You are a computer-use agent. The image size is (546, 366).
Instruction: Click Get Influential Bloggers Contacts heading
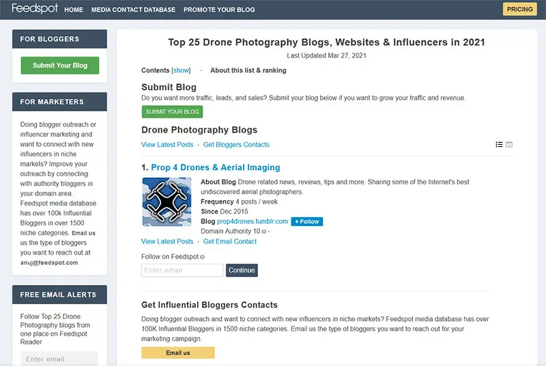(x=210, y=305)
